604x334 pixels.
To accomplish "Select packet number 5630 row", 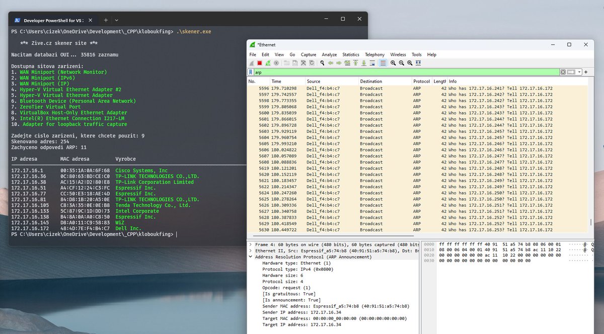I will [x=417, y=230].
